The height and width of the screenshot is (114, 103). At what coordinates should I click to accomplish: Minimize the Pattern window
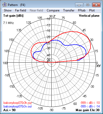pos(79,5)
